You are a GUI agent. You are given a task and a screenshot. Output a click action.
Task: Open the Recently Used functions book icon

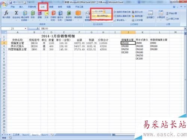tap(25, 13)
